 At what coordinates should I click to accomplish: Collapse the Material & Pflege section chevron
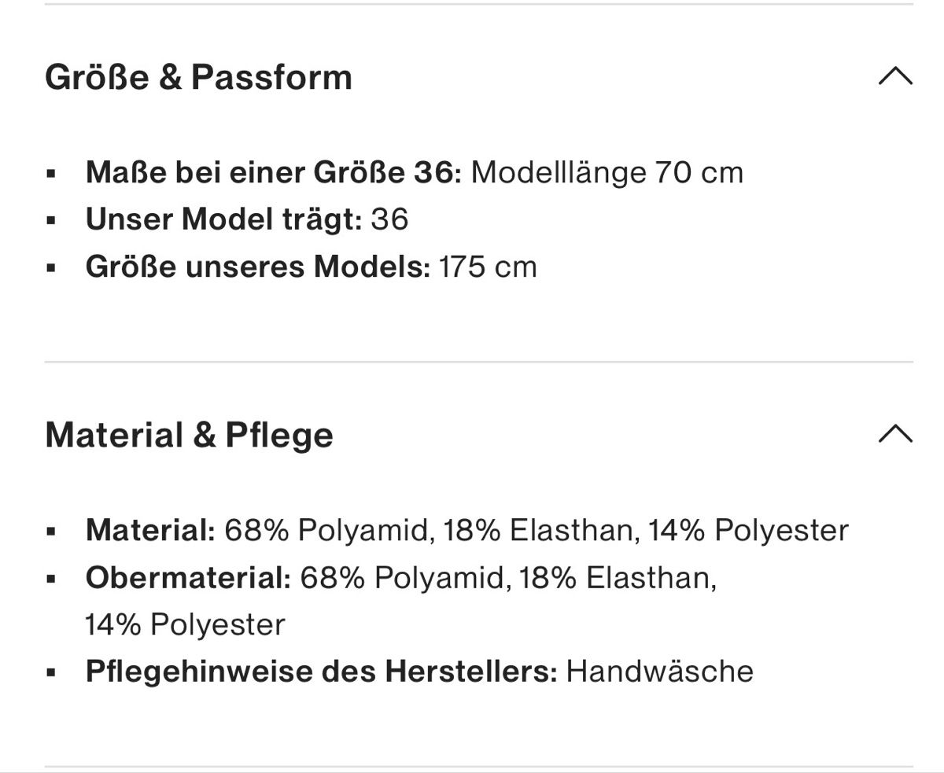click(895, 433)
